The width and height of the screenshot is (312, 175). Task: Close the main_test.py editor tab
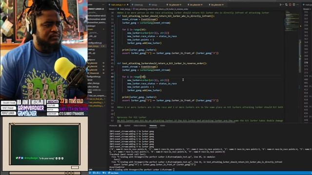click(128, 5)
